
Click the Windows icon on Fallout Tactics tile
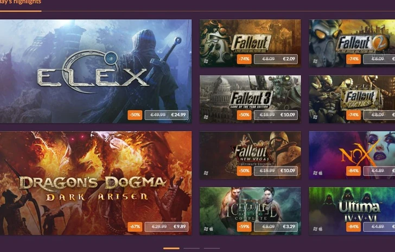315,117
